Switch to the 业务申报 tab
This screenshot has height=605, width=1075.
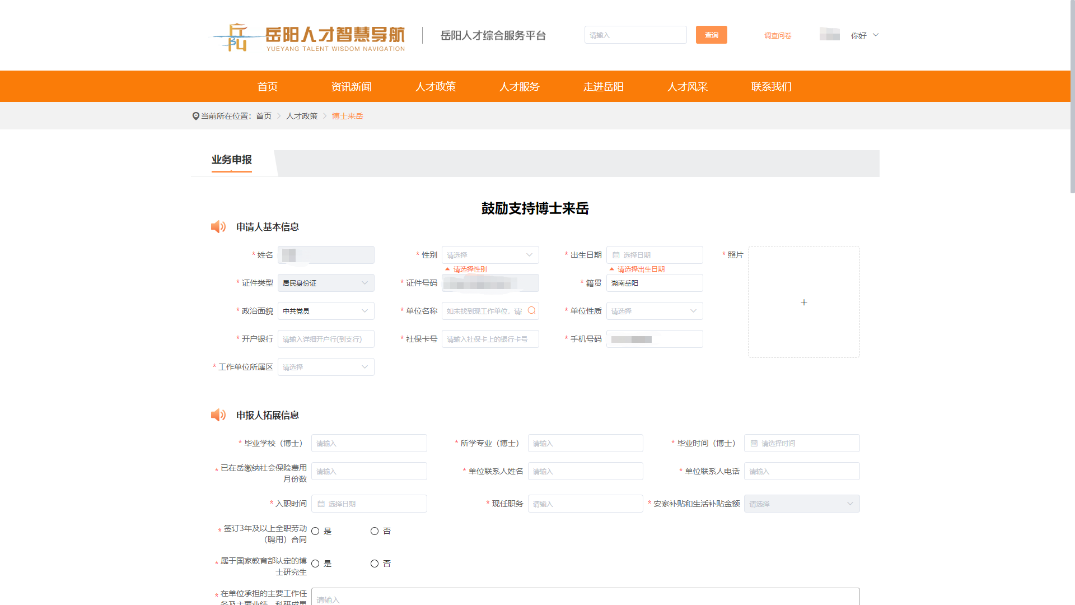[x=231, y=160]
